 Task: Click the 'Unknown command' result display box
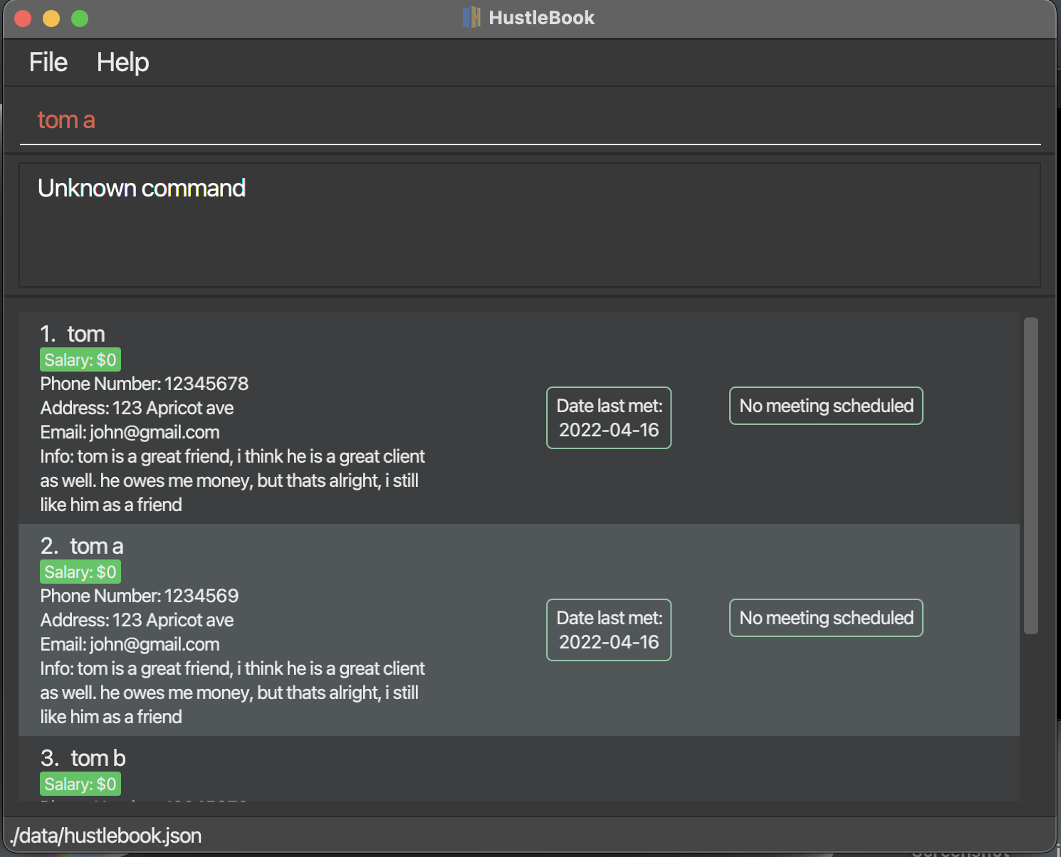pyautogui.click(x=530, y=225)
